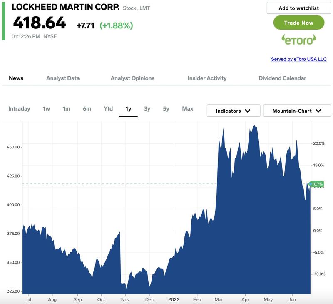Go to the Analyst Opinions tab
Screen dimensions: 333x304
click(x=132, y=78)
